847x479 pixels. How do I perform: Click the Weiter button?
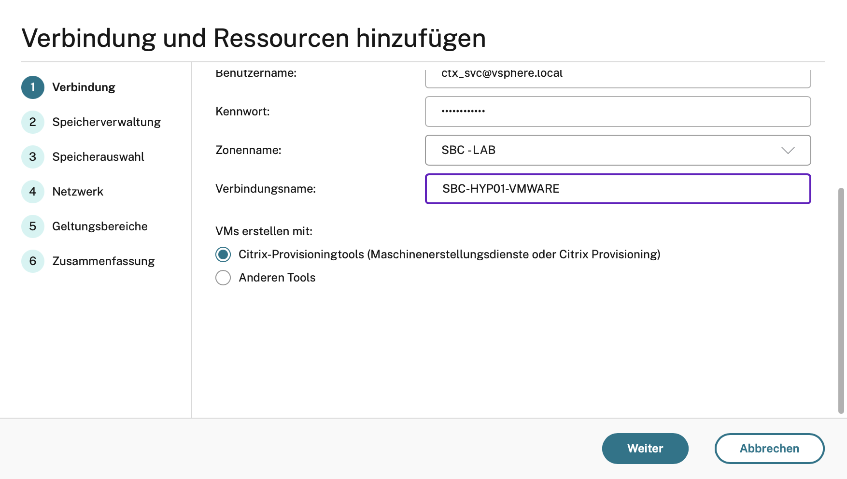(645, 449)
